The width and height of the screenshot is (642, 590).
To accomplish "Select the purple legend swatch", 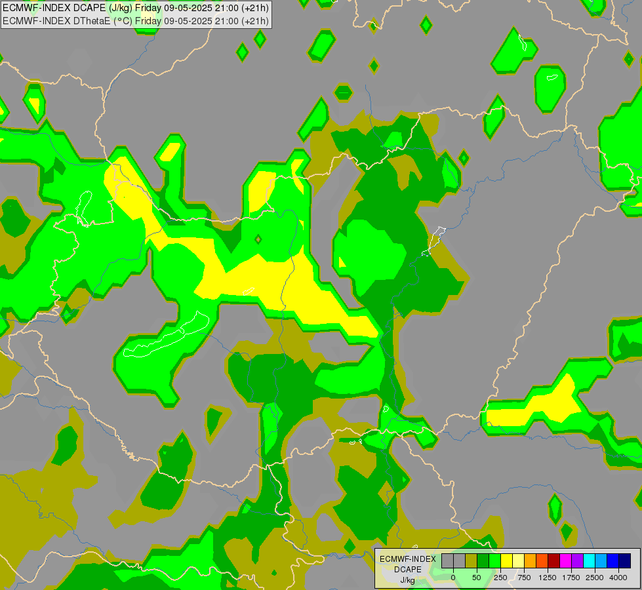I will pyautogui.click(x=577, y=560).
